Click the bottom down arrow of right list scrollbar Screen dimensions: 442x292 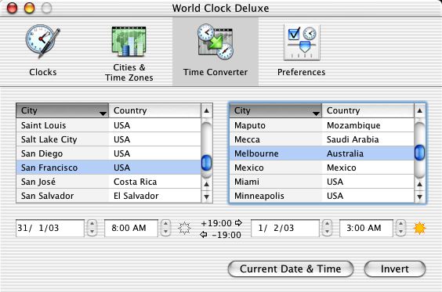tap(419, 196)
